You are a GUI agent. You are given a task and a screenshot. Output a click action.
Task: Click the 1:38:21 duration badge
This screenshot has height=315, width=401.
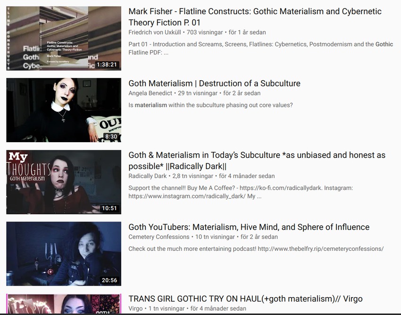point(107,65)
